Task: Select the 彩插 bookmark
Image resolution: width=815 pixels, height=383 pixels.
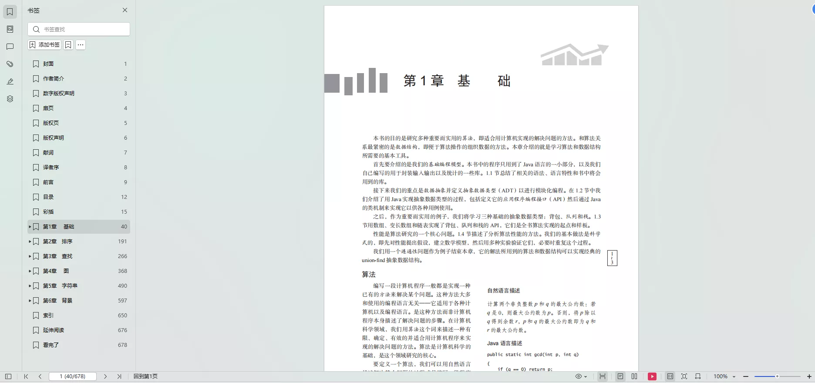Action: click(x=79, y=212)
